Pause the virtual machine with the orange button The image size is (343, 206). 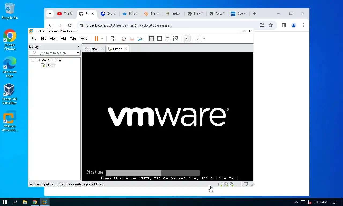click(x=96, y=39)
